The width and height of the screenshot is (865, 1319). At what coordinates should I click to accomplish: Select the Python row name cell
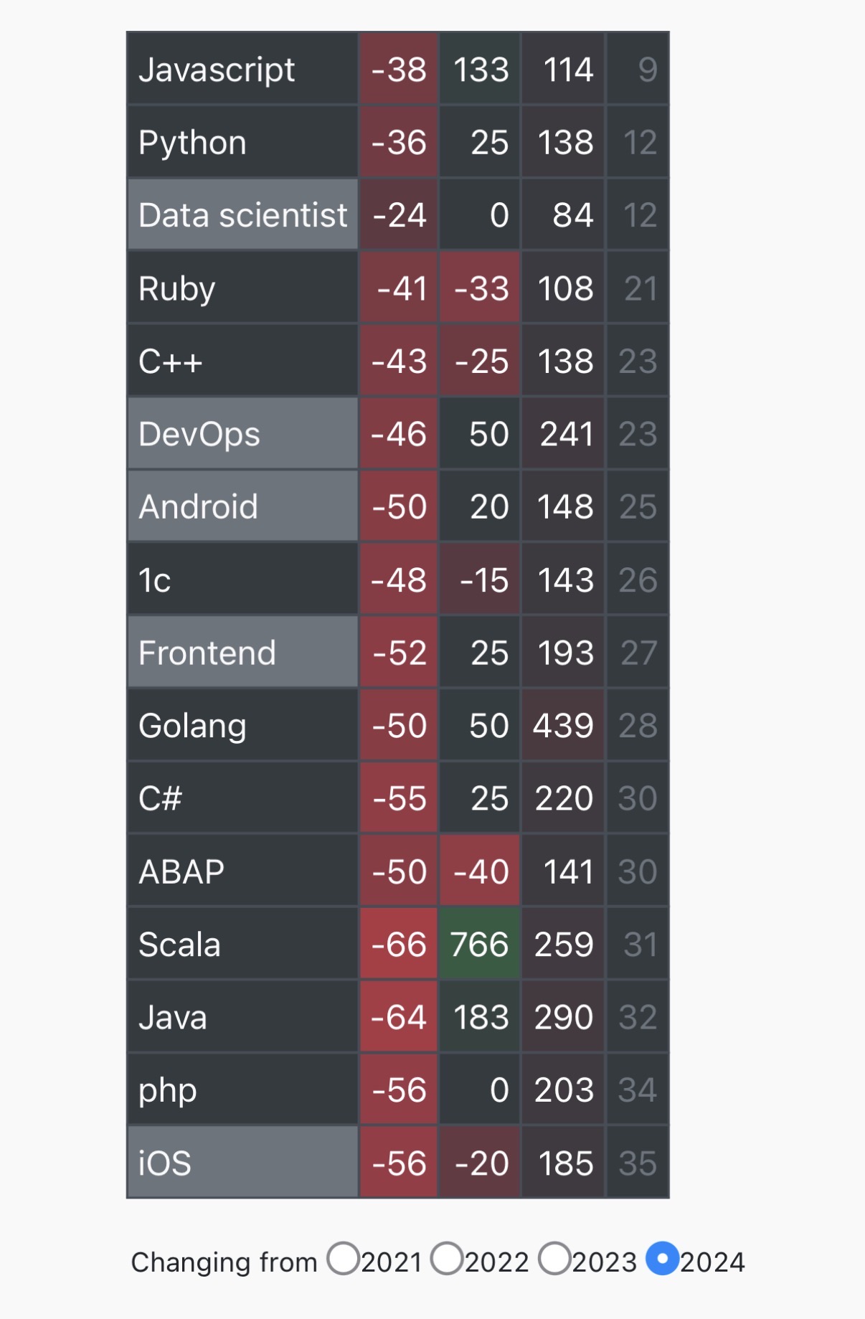(242, 142)
